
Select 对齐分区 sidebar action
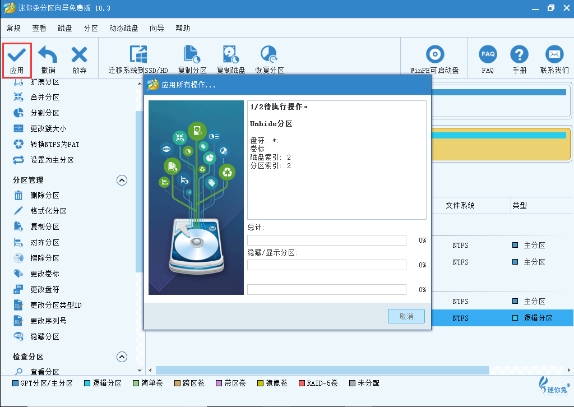click(x=36, y=242)
